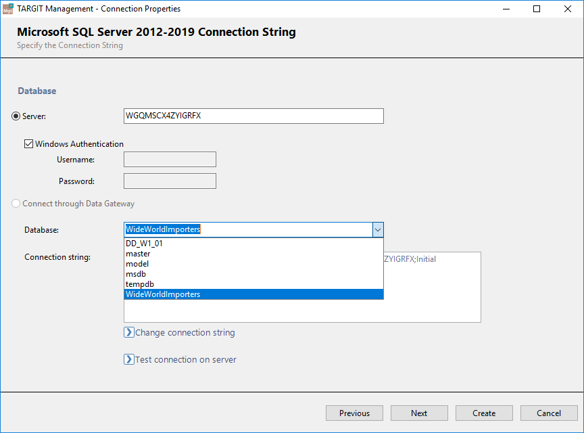Cancel the connection properties dialog
Image resolution: width=584 pixels, height=433 pixels.
(549, 413)
